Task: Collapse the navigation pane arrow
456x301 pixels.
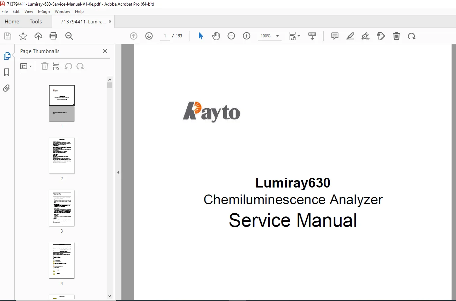Action: pos(118,172)
